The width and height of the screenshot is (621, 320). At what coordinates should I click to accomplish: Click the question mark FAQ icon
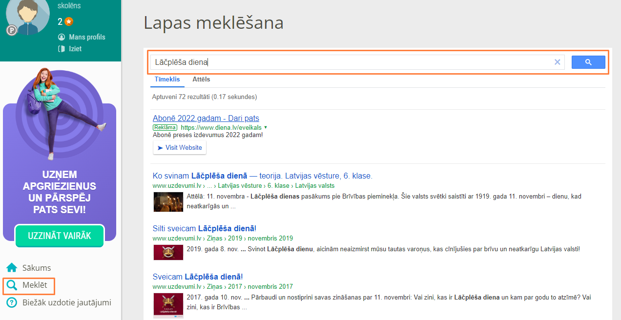point(12,302)
